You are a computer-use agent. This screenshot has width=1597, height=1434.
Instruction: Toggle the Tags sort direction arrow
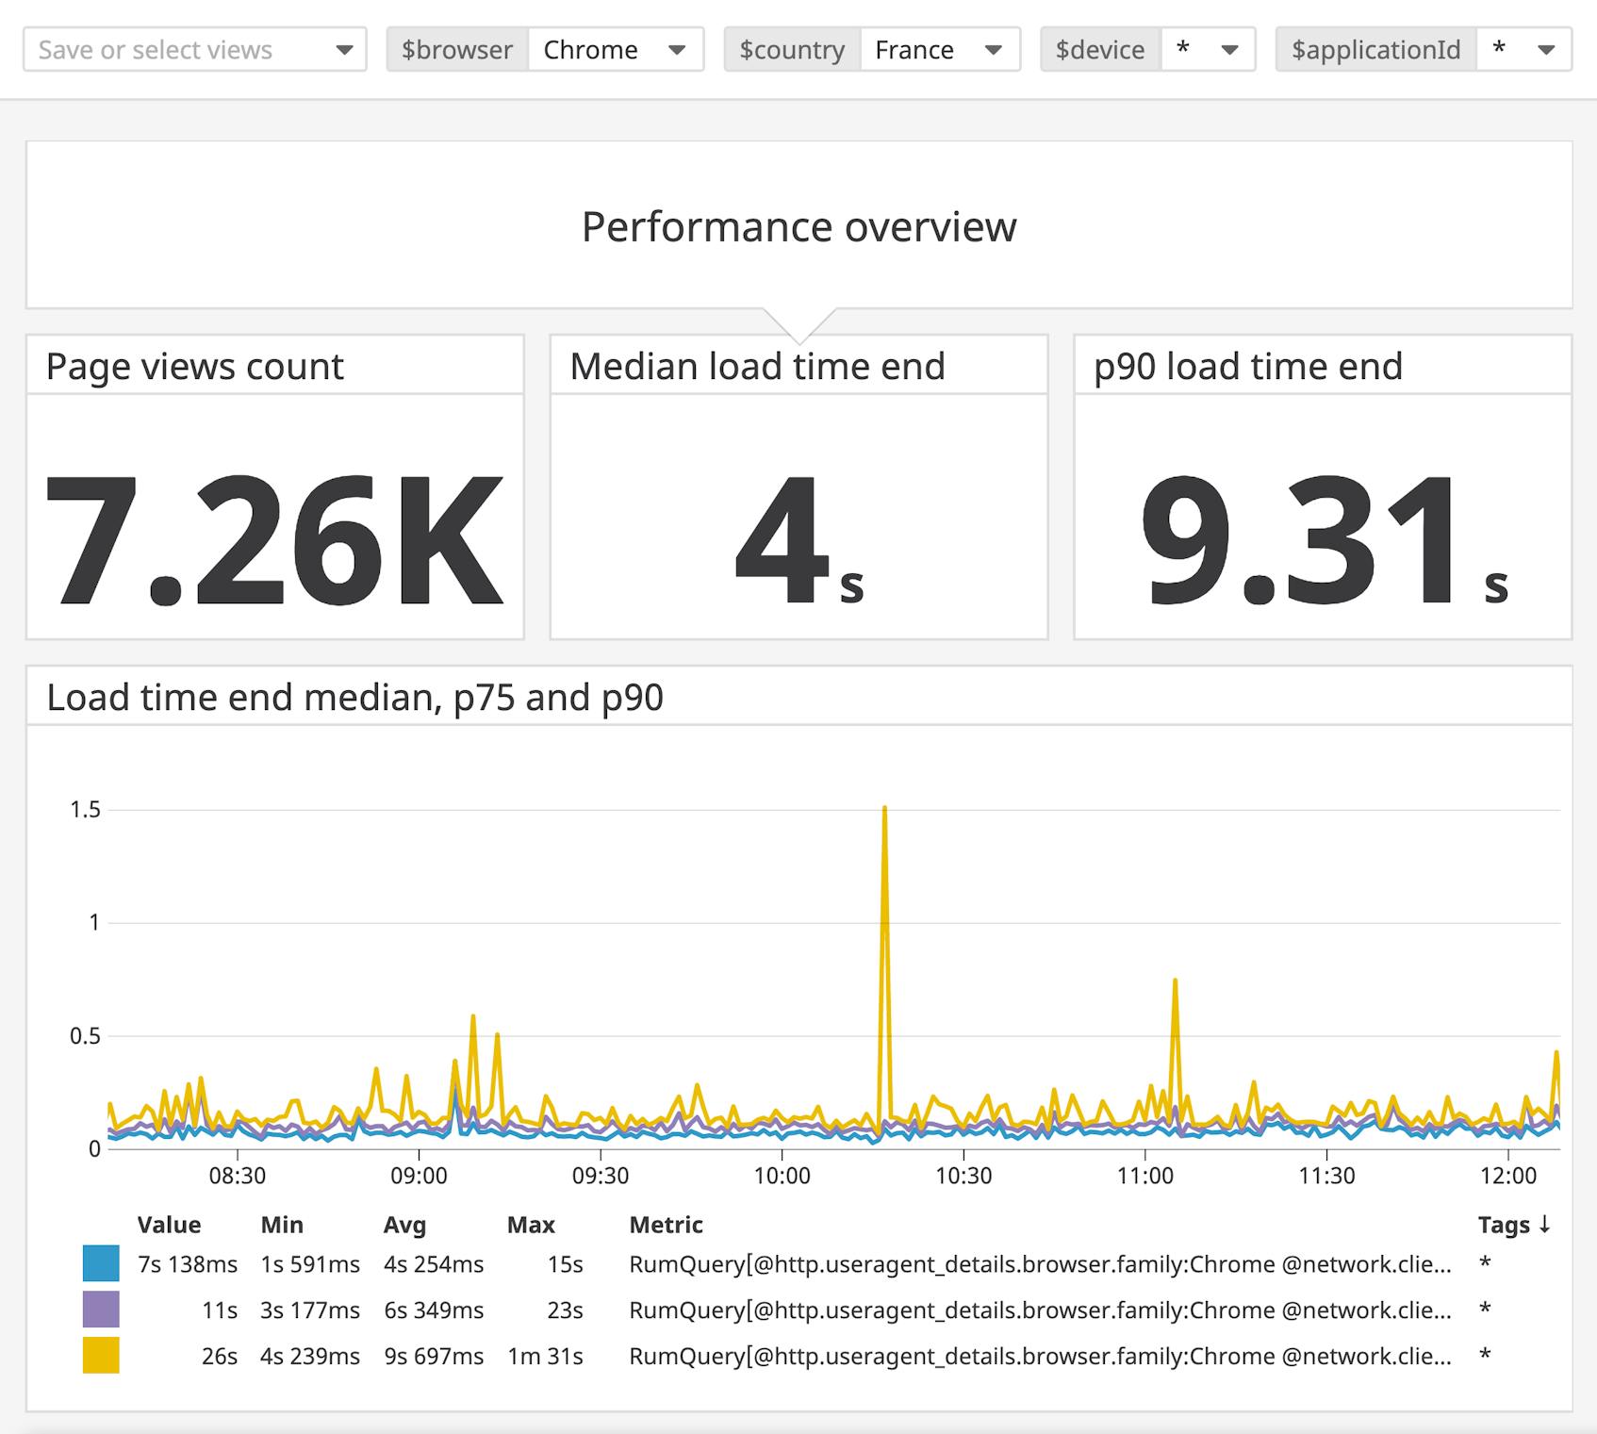tap(1544, 1225)
